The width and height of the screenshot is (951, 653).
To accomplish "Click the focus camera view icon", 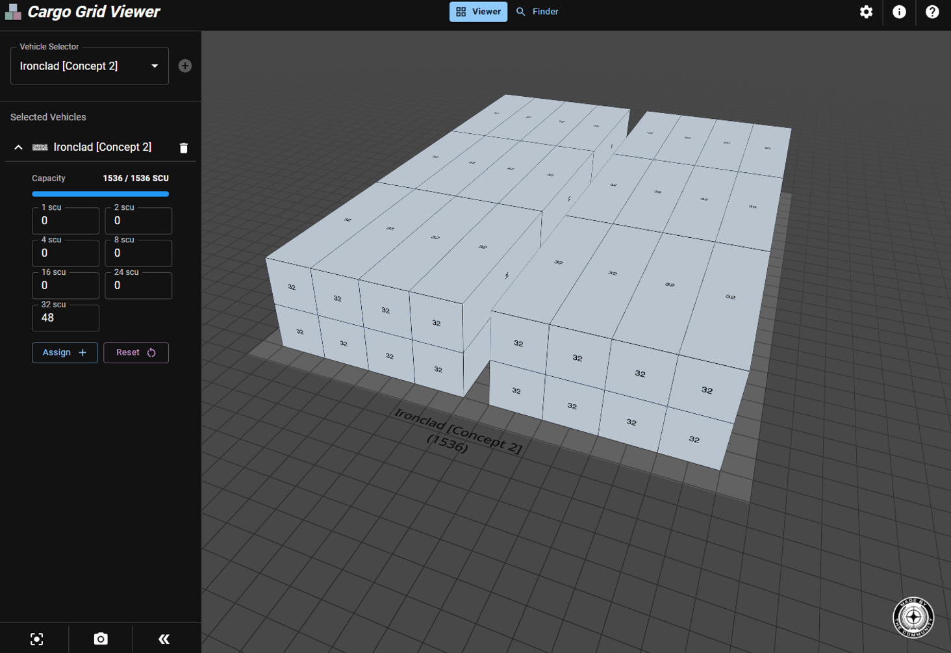I will coord(37,639).
